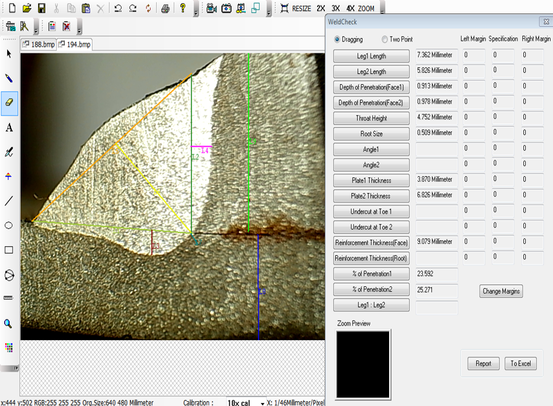The image size is (553, 406).
Task: Set 2X magnification
Action: coord(321,8)
